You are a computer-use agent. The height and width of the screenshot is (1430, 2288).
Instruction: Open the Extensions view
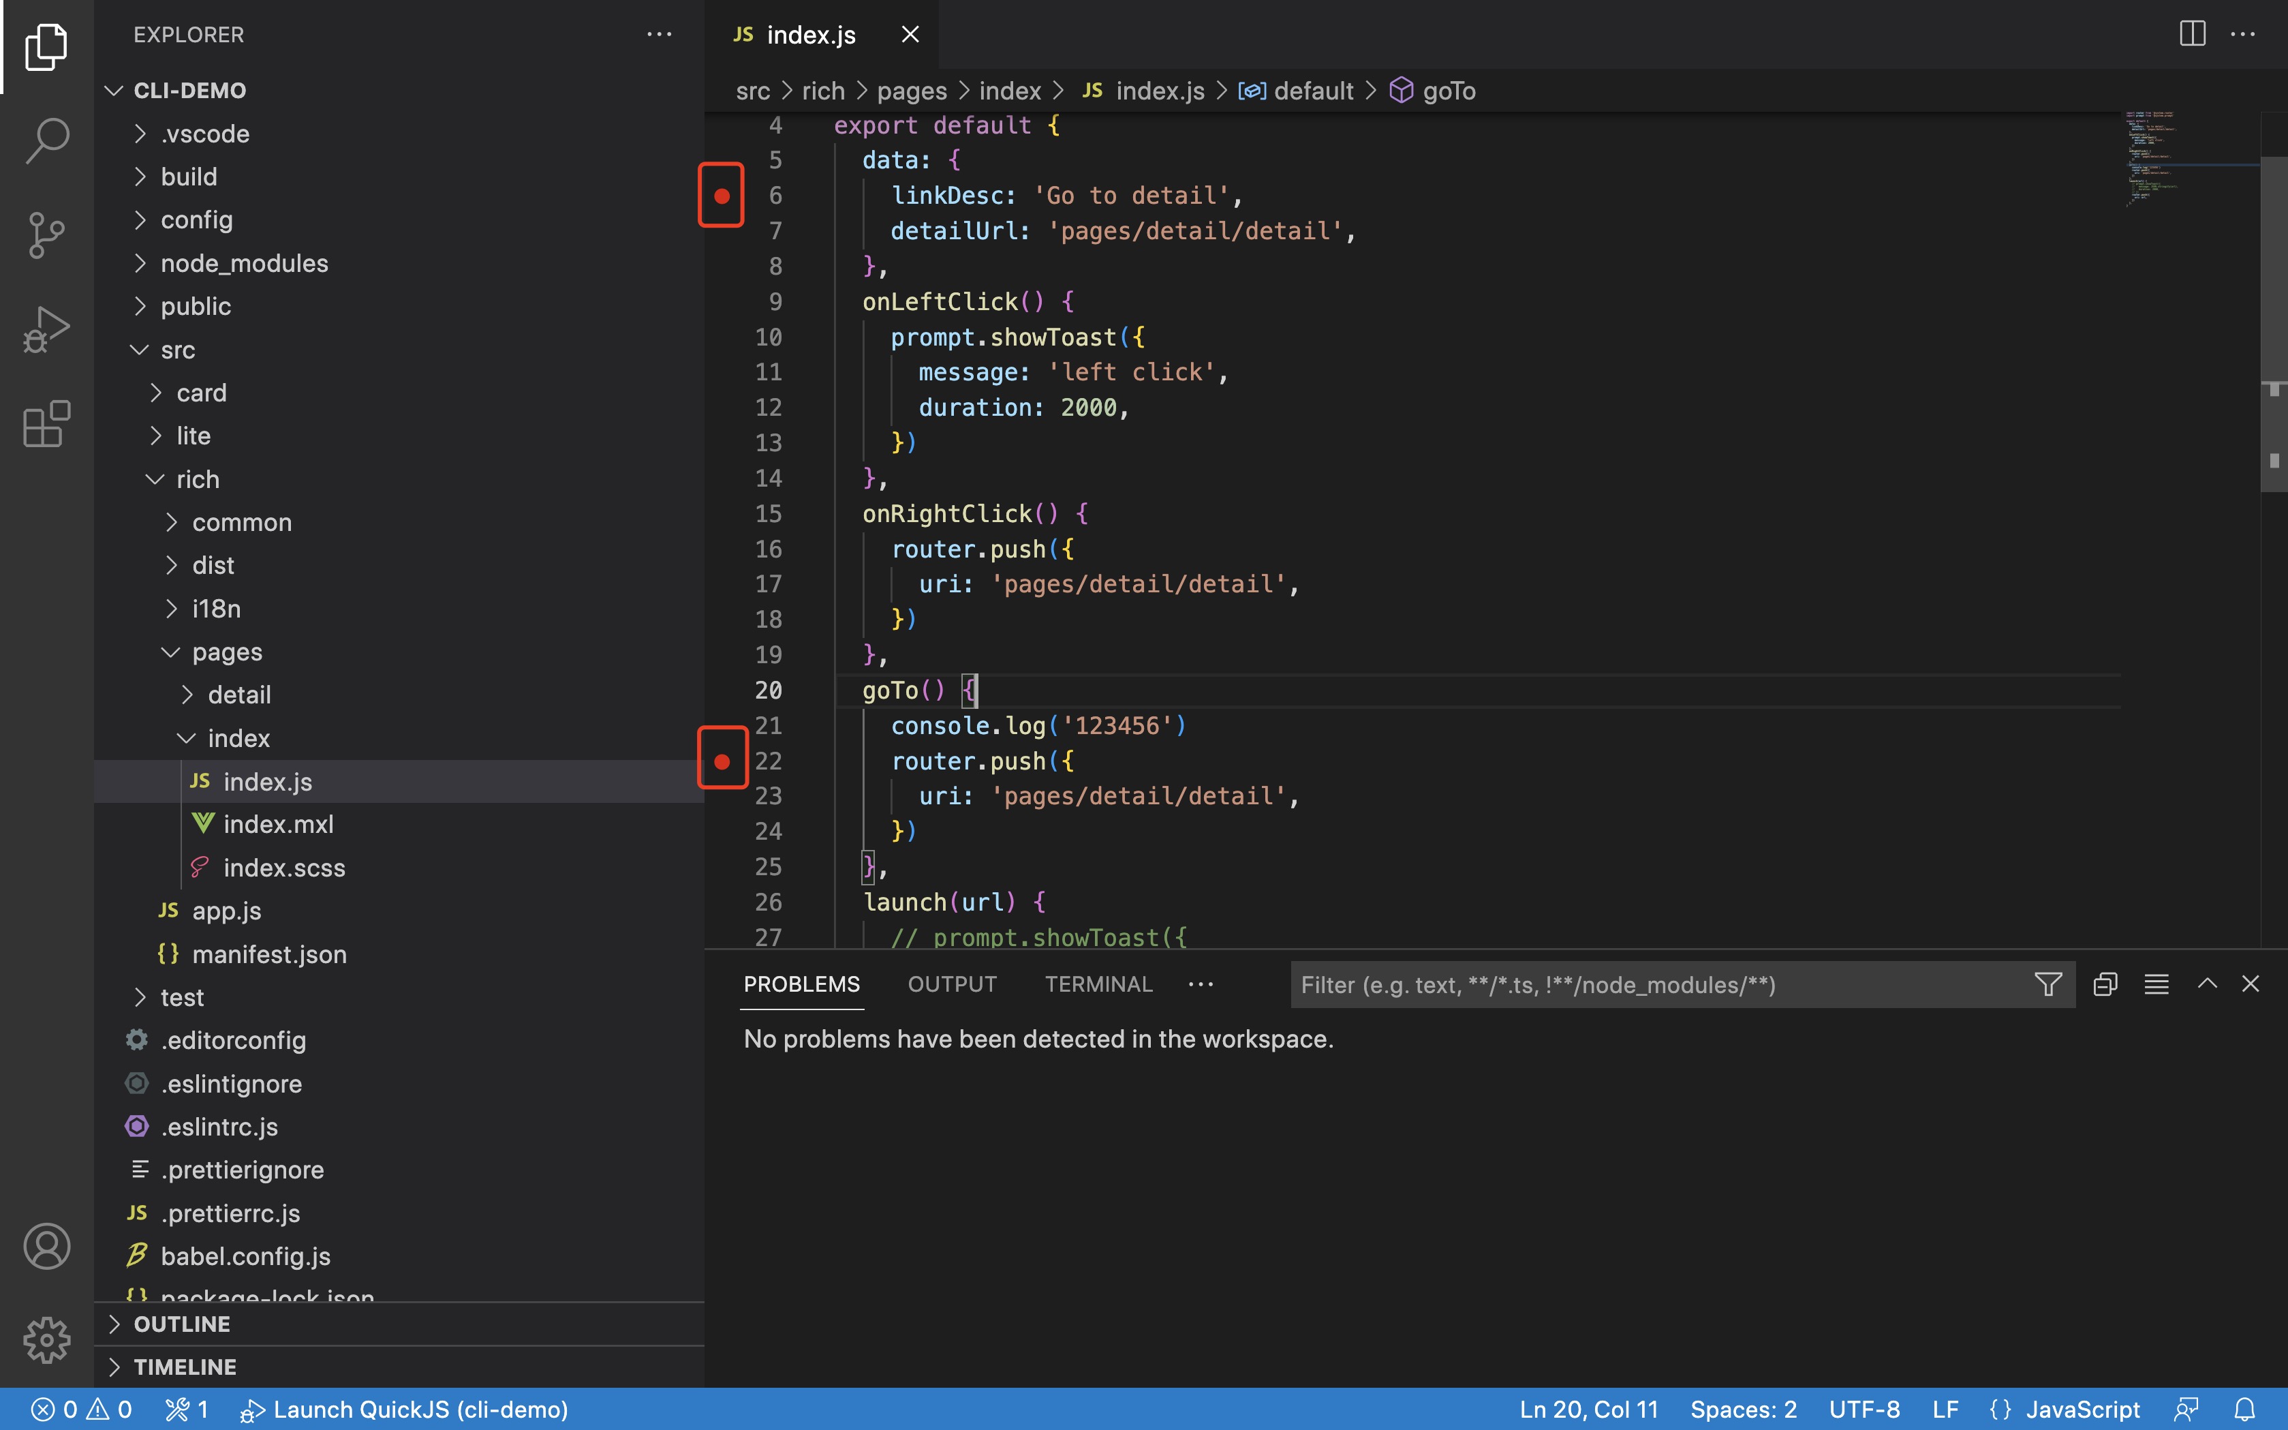[46, 424]
